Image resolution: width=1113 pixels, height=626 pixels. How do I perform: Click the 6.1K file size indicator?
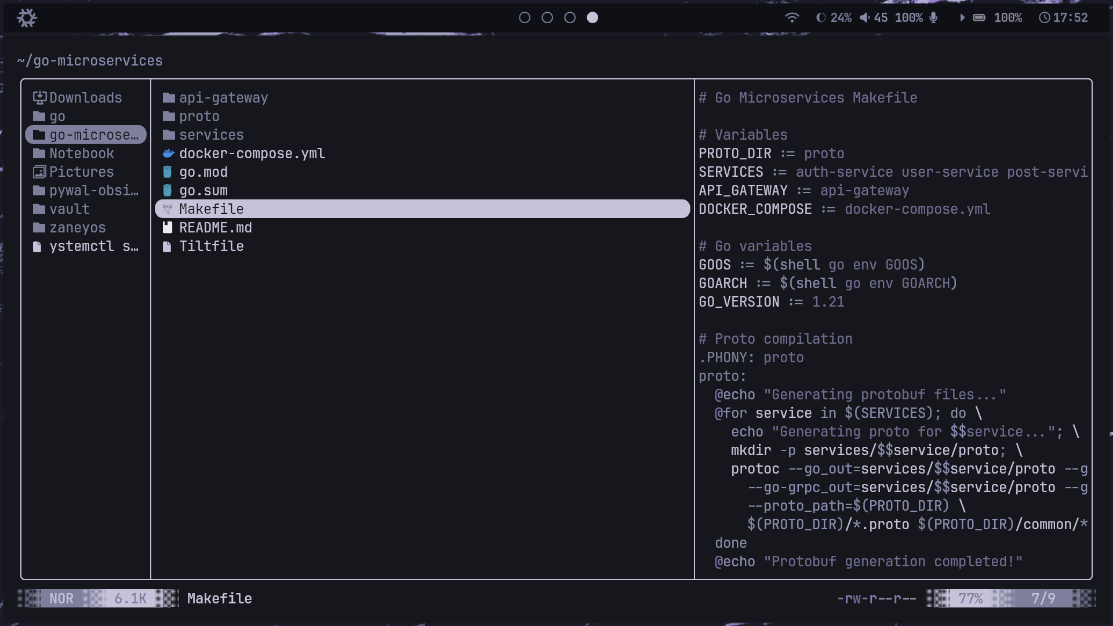point(130,598)
